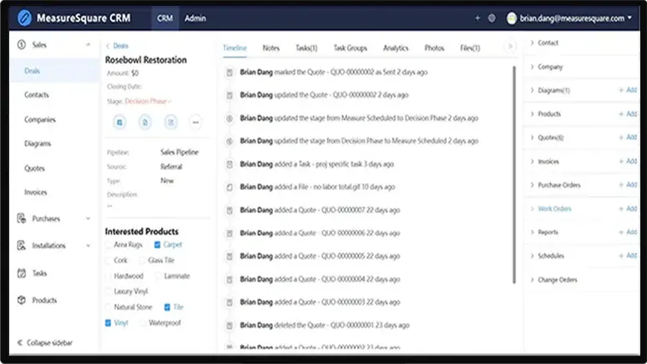Check the Hardwood checkbox
Image resolution: width=647 pixels, height=364 pixels.
[108, 277]
